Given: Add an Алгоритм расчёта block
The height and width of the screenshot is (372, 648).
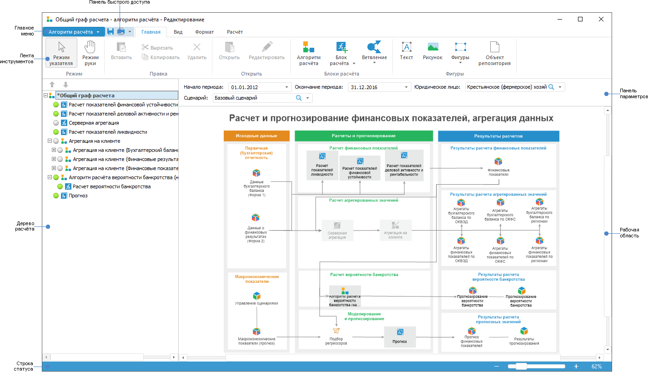Looking at the screenshot, I should (309, 53).
